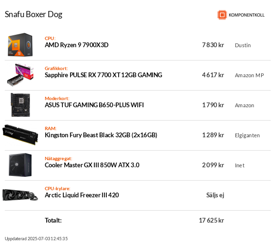Open Sapphire PULSE RX 7700 XT listing
This screenshot has width=275, height=245.
pyautogui.click(x=103, y=75)
